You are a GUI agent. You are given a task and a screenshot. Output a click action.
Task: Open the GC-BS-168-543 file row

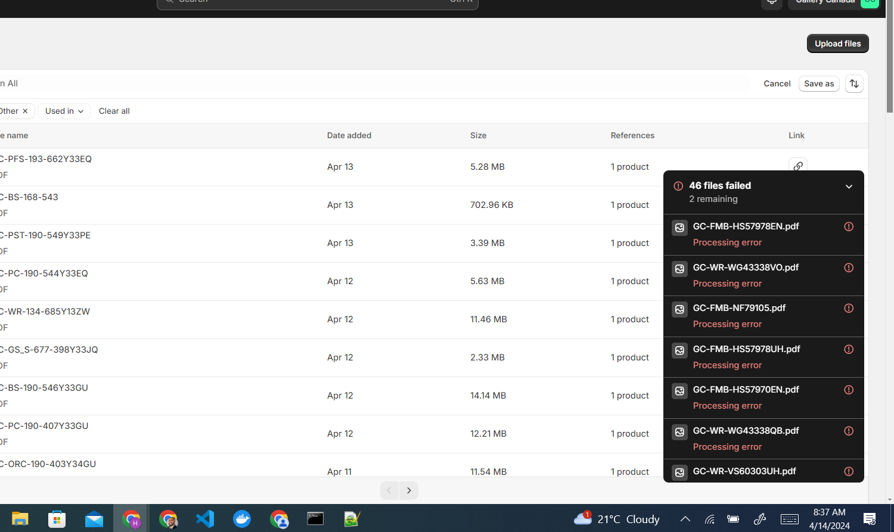coord(434,205)
